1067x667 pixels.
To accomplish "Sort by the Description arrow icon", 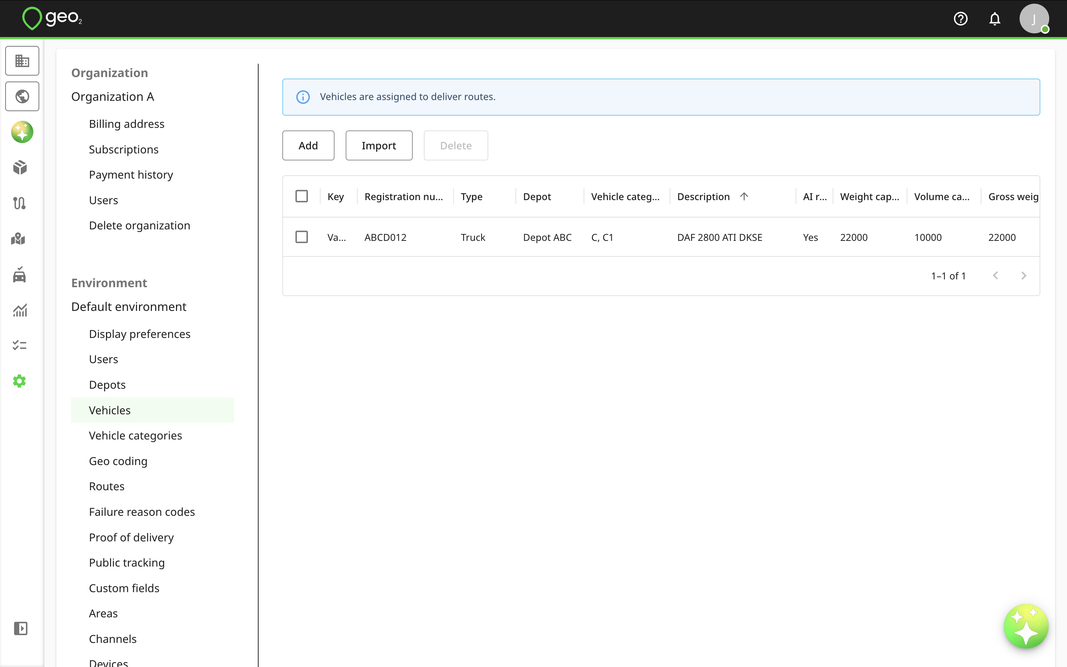I will [744, 196].
